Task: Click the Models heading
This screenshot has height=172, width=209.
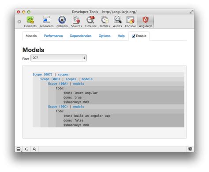Action: pos(34,50)
